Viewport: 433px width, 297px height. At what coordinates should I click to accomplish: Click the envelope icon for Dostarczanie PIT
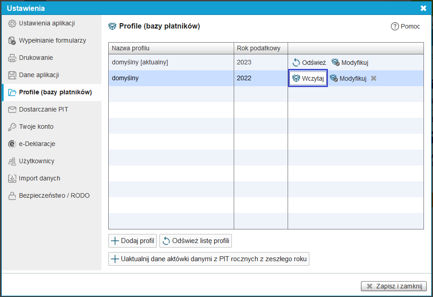pyautogui.click(x=12, y=110)
